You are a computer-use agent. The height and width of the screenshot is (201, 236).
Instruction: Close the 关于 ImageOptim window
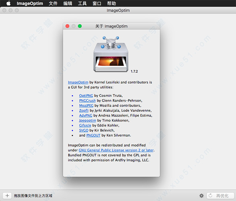pyautogui.click(x=67, y=26)
